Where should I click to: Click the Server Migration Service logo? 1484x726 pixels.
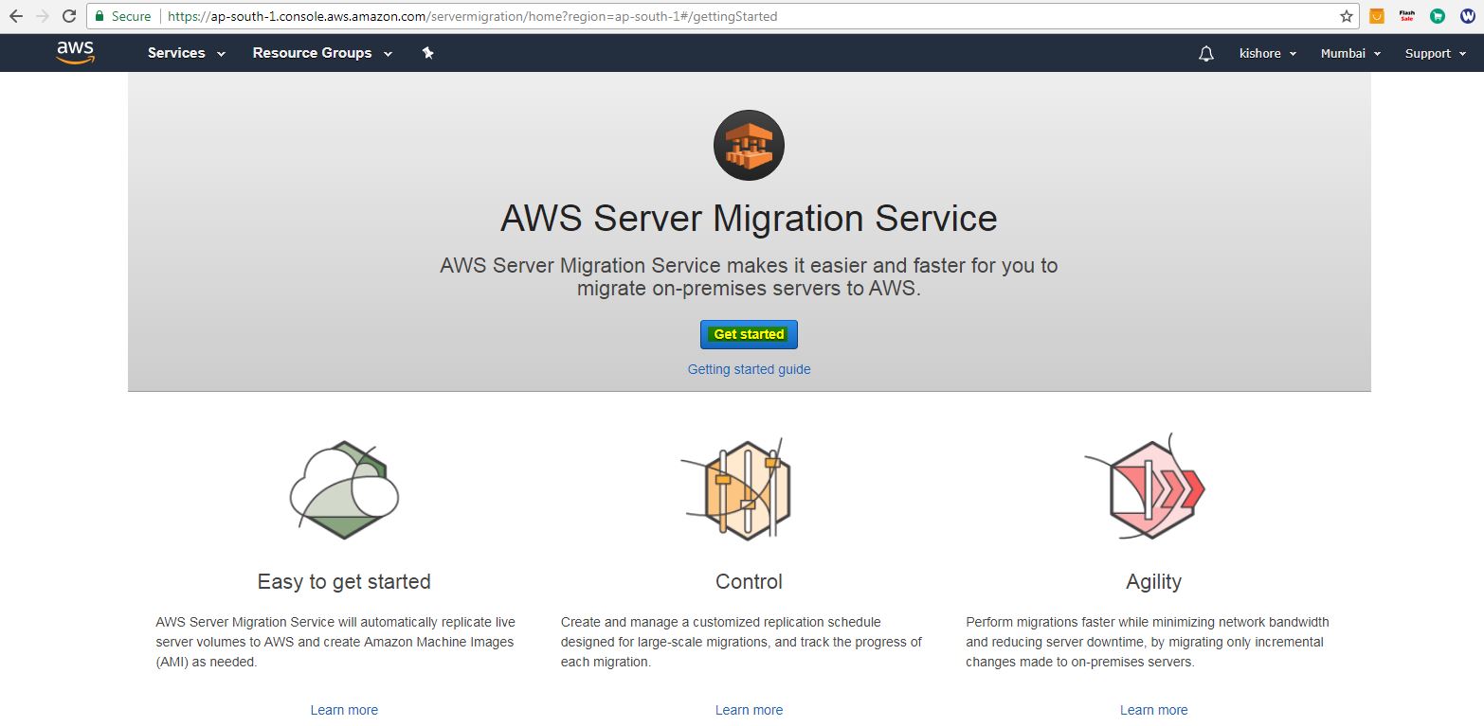click(x=749, y=146)
